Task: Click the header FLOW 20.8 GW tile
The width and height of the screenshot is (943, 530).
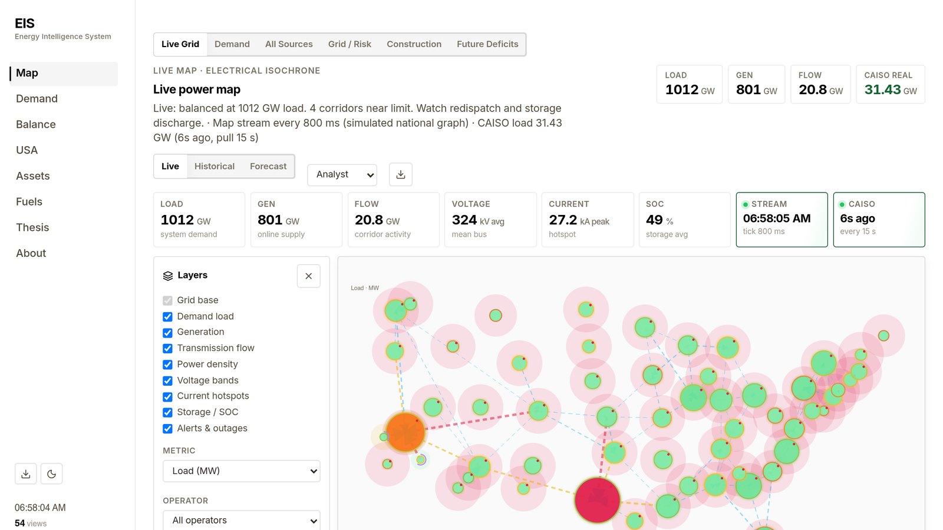Action: pyautogui.click(x=820, y=84)
